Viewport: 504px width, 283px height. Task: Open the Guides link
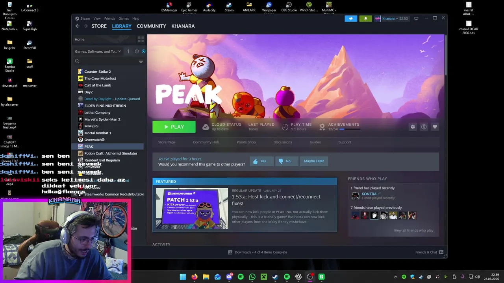pos(315,142)
